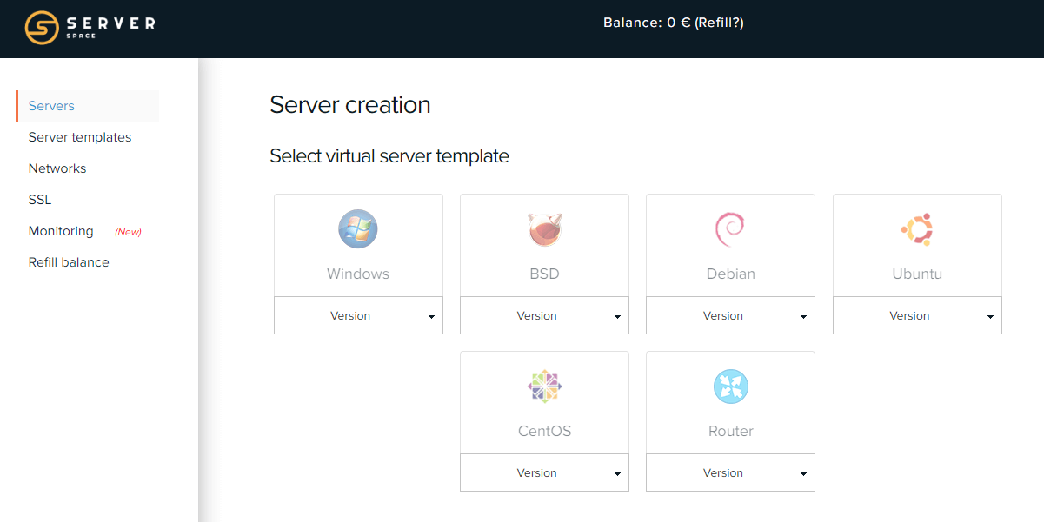Image resolution: width=1044 pixels, height=522 pixels.
Task: Select the Ubuntu logo icon
Action: pyautogui.click(x=917, y=229)
